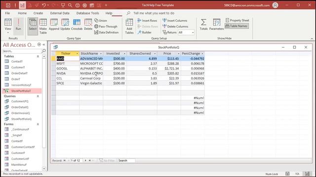316x177 pixels.
Task: Open the dropdown under the View button
Action: coord(8,33)
